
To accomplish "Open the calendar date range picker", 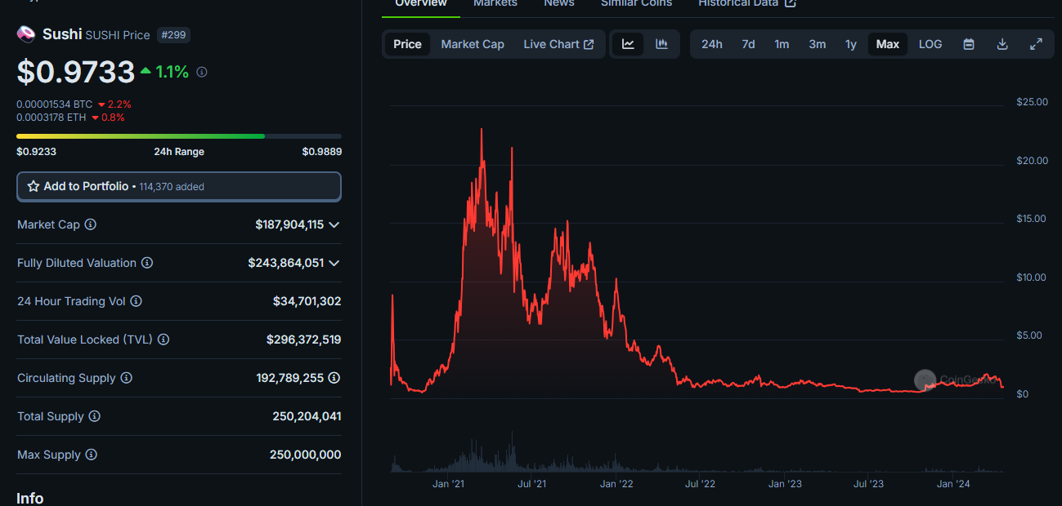I will (x=968, y=44).
